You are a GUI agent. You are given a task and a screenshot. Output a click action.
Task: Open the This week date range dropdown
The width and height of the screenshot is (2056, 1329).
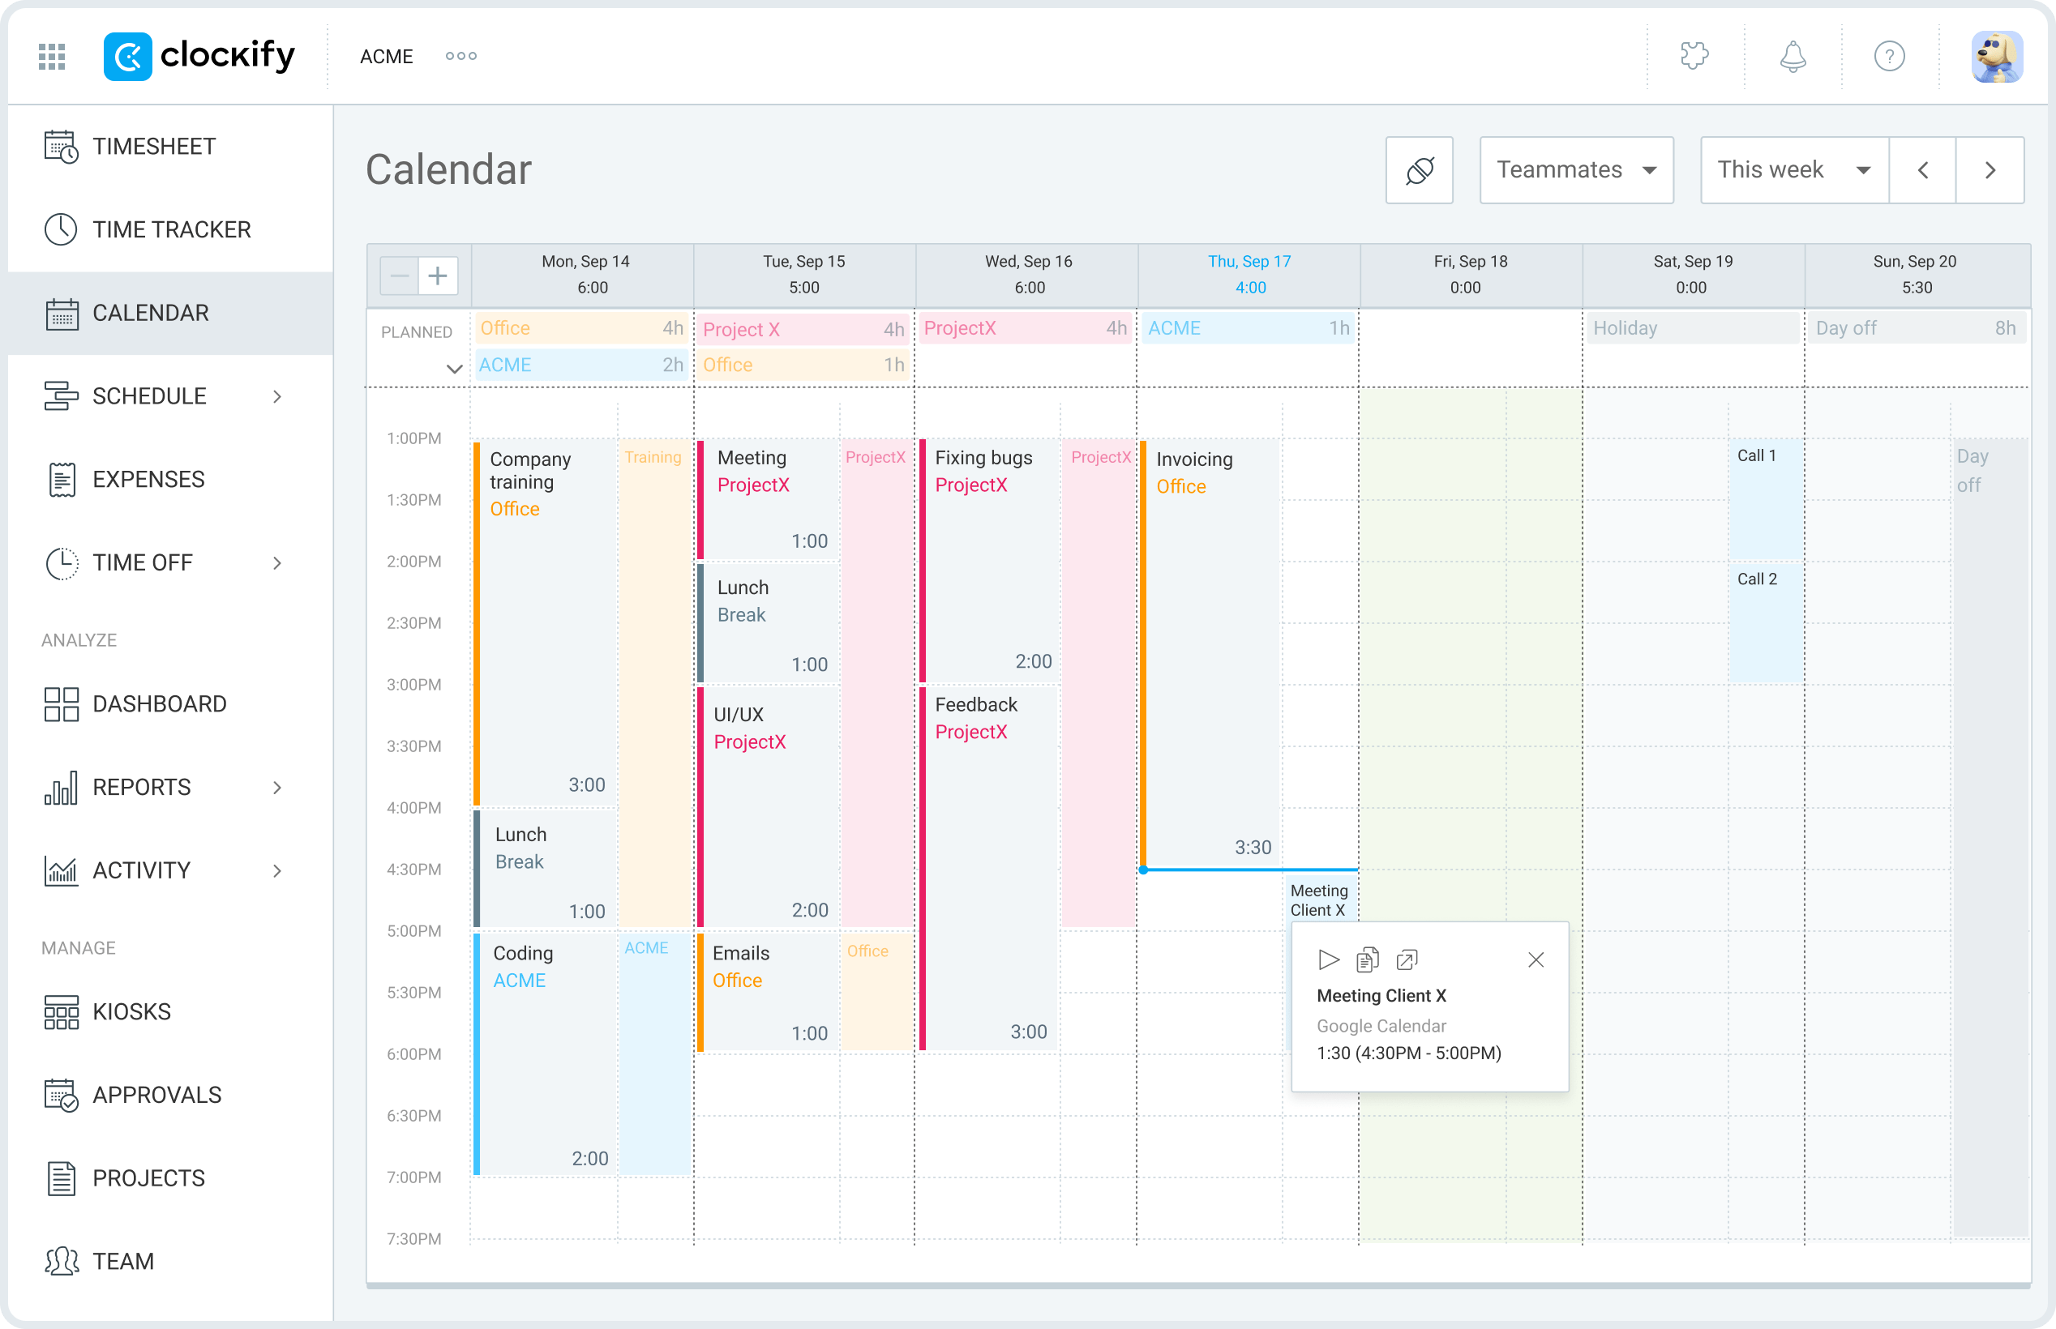pos(1792,169)
